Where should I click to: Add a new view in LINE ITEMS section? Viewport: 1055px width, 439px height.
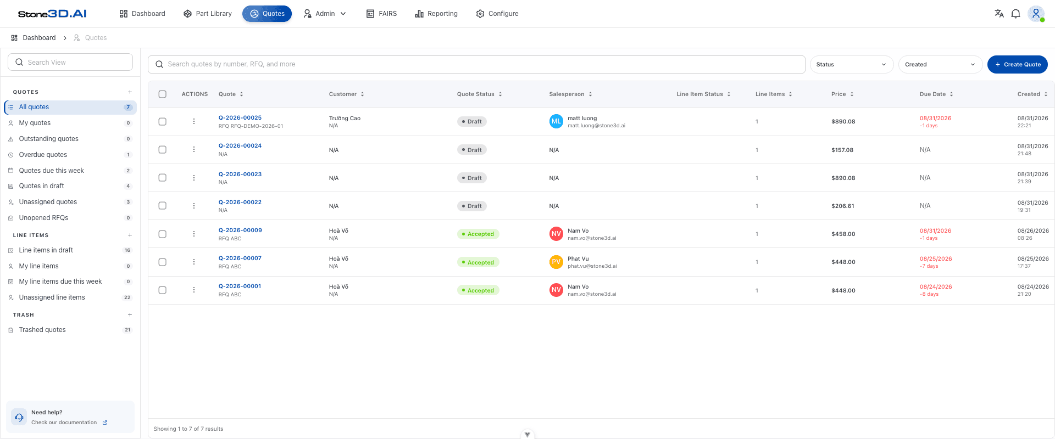[x=130, y=235]
